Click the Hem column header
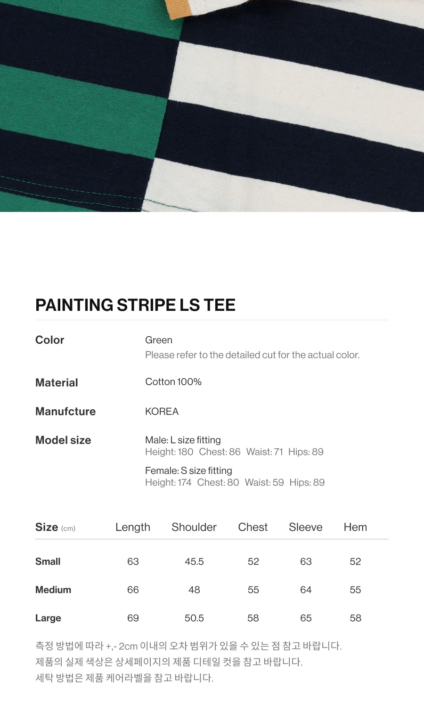This screenshot has width=424, height=722. coord(355,527)
